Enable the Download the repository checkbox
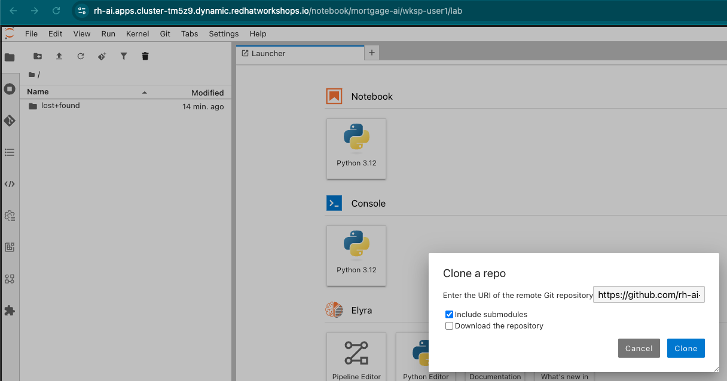This screenshot has height=381, width=727. tap(449, 326)
